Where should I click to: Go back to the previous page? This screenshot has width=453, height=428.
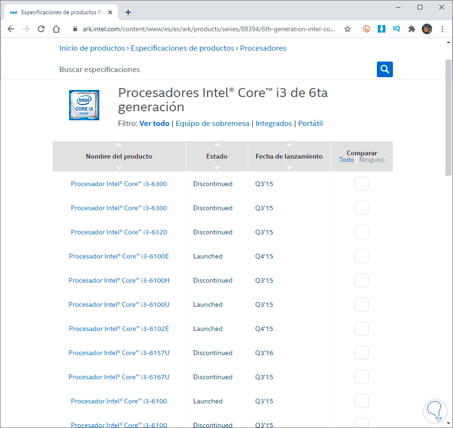(11, 29)
